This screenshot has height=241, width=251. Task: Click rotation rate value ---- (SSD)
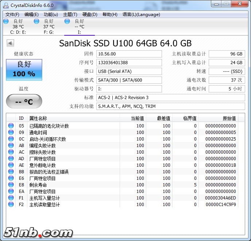(227, 71)
